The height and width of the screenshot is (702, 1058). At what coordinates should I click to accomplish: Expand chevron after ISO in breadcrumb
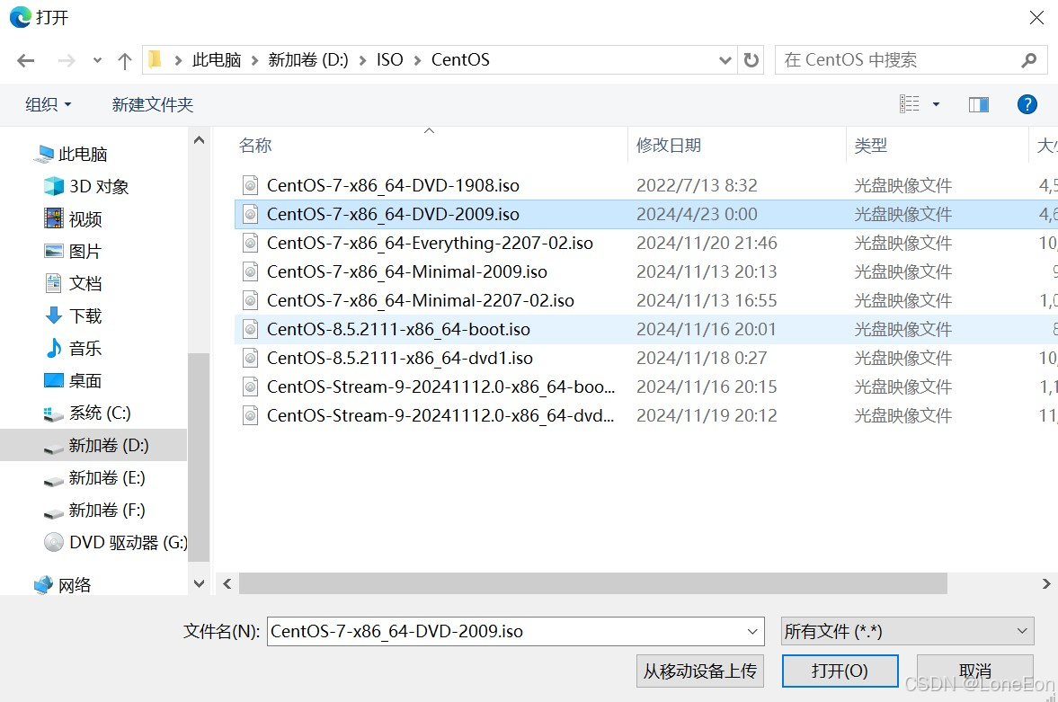[x=417, y=61]
